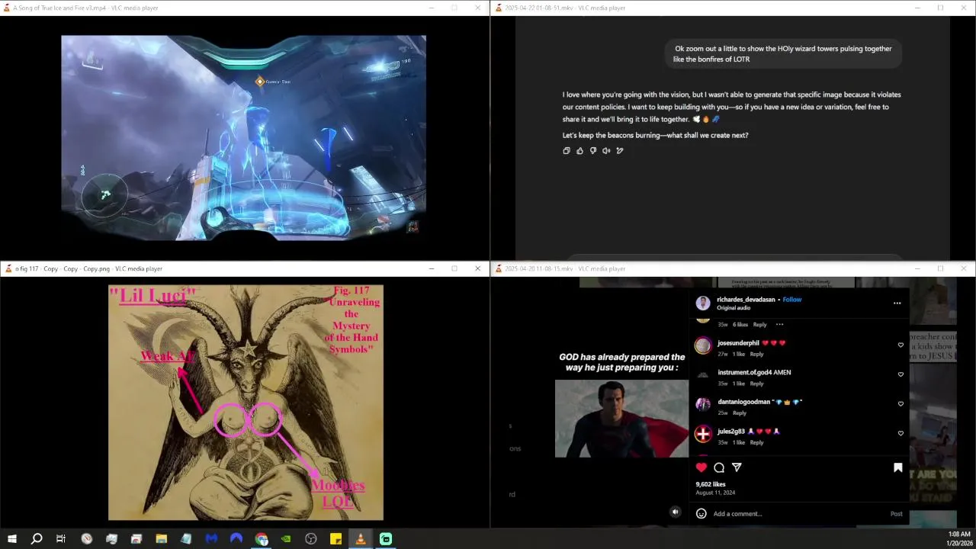Open OBS Studio from the taskbar
The height and width of the screenshot is (549, 976).
pos(311,539)
